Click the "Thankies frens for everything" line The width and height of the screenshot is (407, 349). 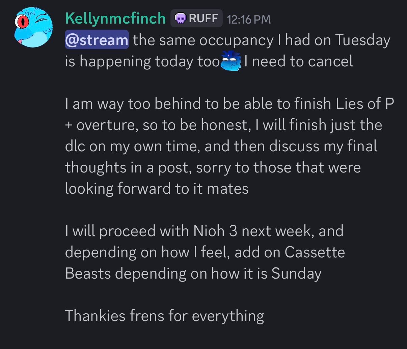(164, 316)
